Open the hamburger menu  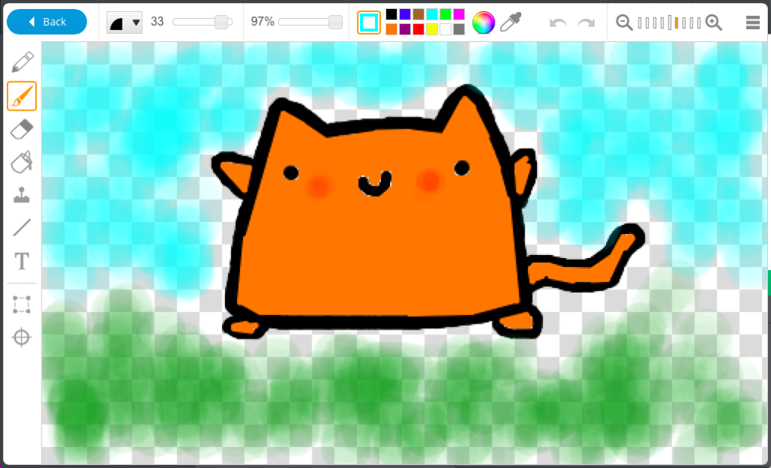[x=753, y=23]
